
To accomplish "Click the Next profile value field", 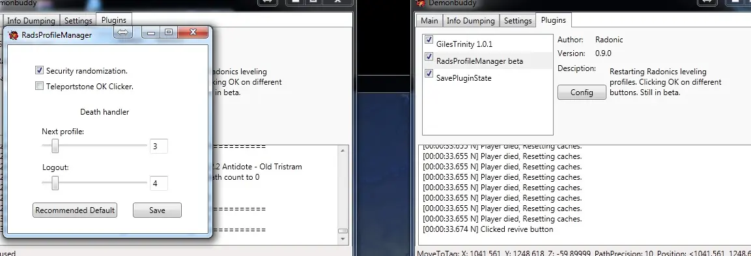I will click(158, 146).
